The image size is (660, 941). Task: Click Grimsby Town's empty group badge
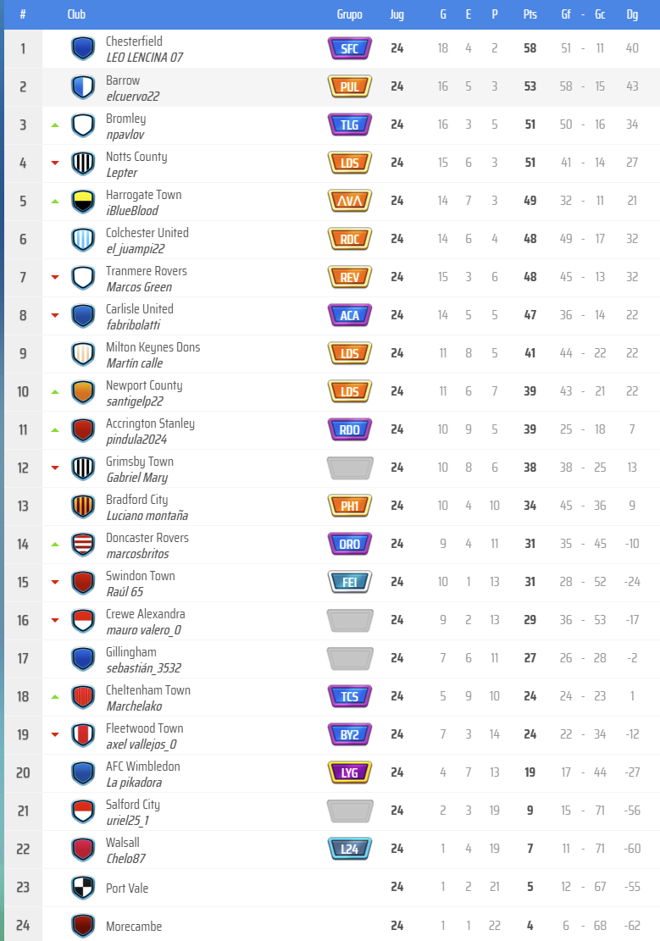(x=349, y=468)
